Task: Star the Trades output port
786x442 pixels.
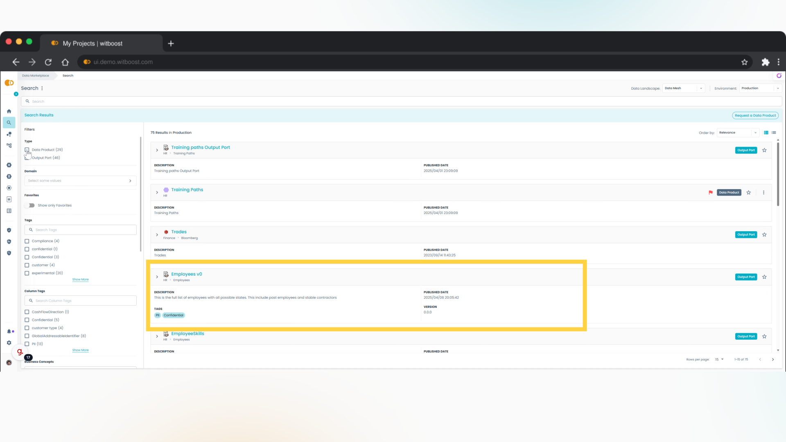Action: (x=764, y=235)
